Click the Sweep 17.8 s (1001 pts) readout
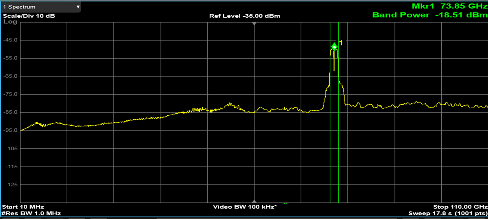The height and width of the screenshot is (219, 488). (448, 213)
